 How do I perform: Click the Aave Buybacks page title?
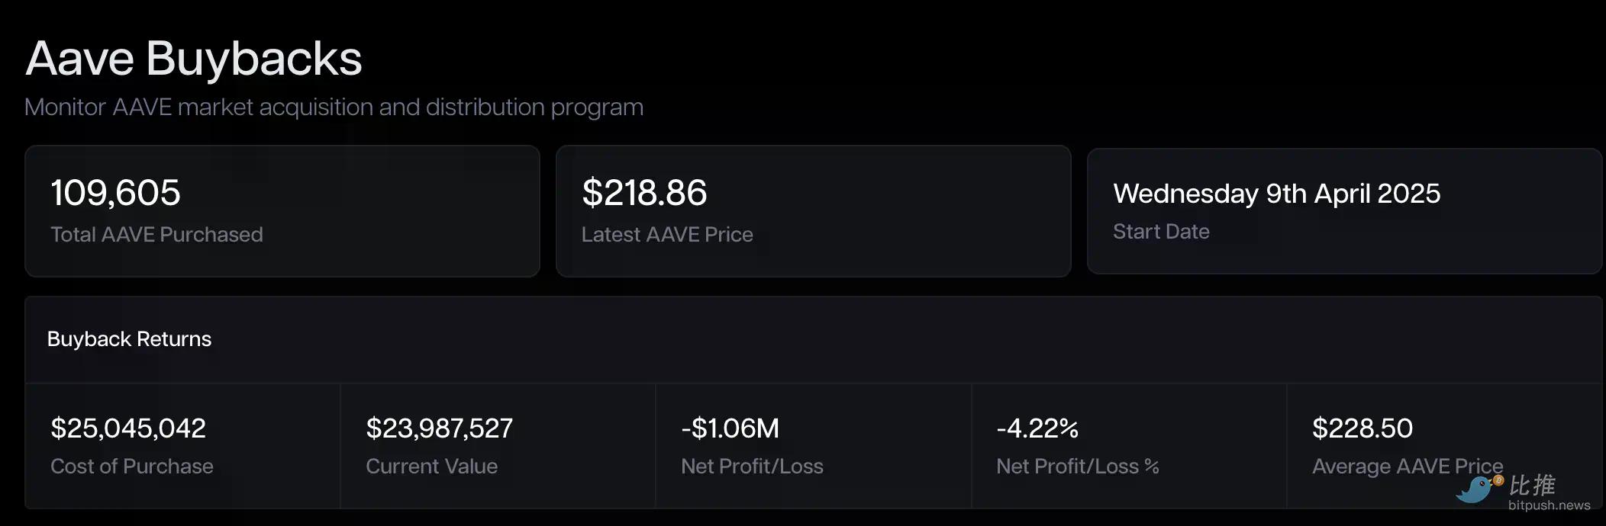point(194,59)
